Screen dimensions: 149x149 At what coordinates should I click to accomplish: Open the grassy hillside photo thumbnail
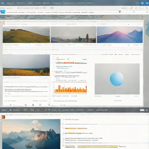pyautogui.click(x=26, y=35)
